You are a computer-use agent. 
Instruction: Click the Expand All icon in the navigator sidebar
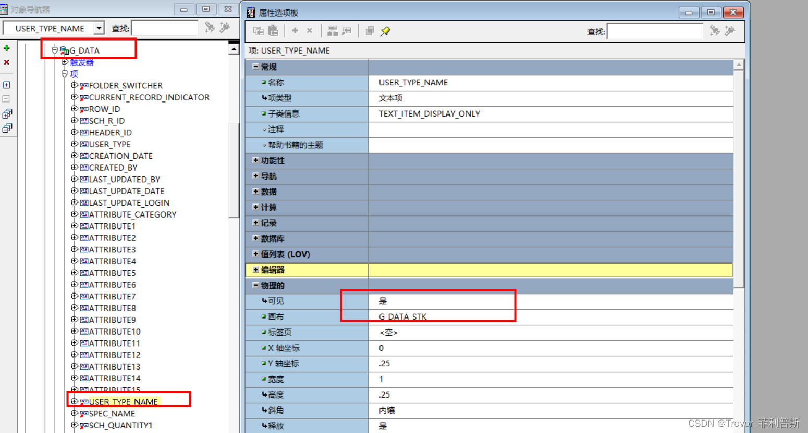click(x=7, y=113)
